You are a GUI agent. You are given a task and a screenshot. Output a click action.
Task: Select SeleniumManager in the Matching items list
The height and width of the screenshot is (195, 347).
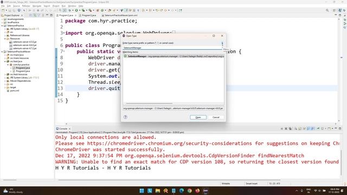173,56
